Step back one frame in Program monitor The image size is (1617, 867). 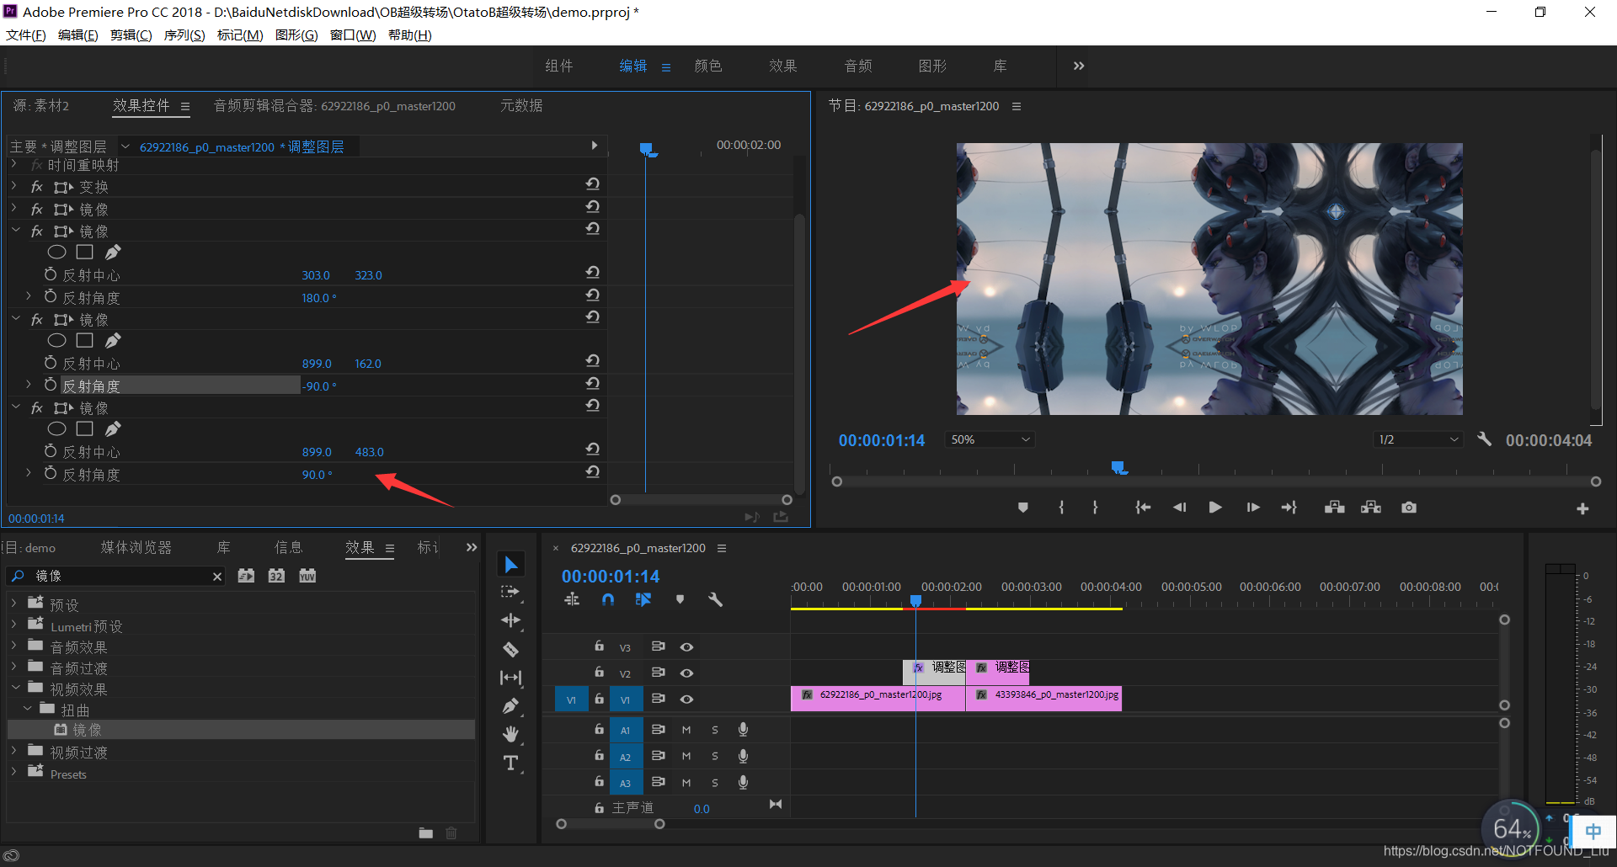tap(1179, 508)
